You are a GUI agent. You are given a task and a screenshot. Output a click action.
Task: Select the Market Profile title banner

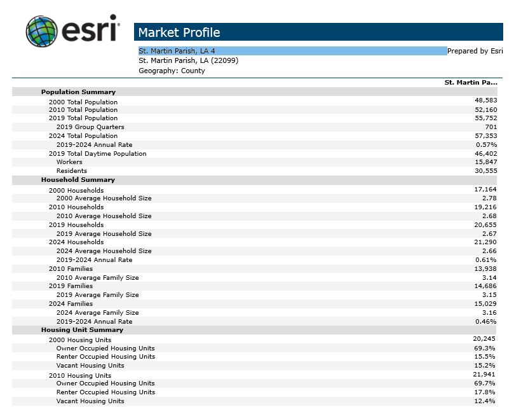[318, 32]
